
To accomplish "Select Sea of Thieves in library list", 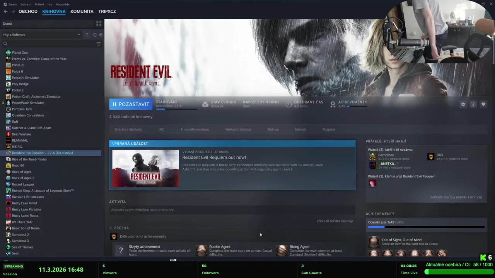I will coord(22,247).
